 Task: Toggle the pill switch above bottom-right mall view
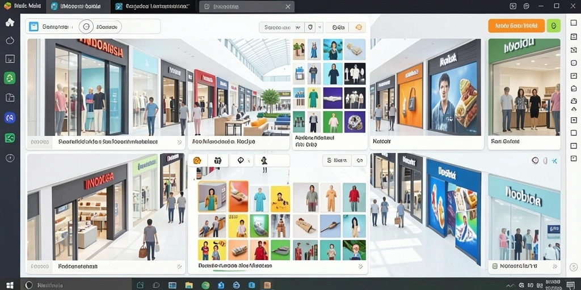(x=545, y=160)
